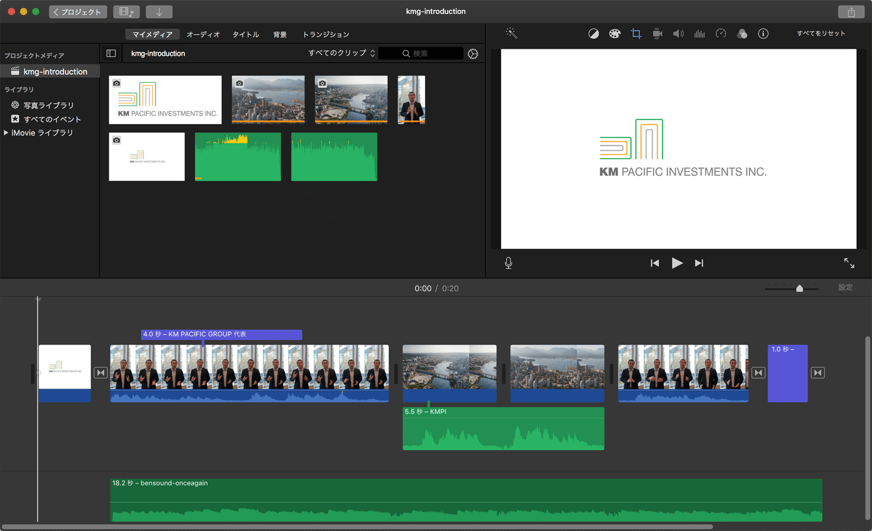This screenshot has height=531, width=872.
Task: Enter fullscreen playback mode
Action: pyautogui.click(x=849, y=263)
